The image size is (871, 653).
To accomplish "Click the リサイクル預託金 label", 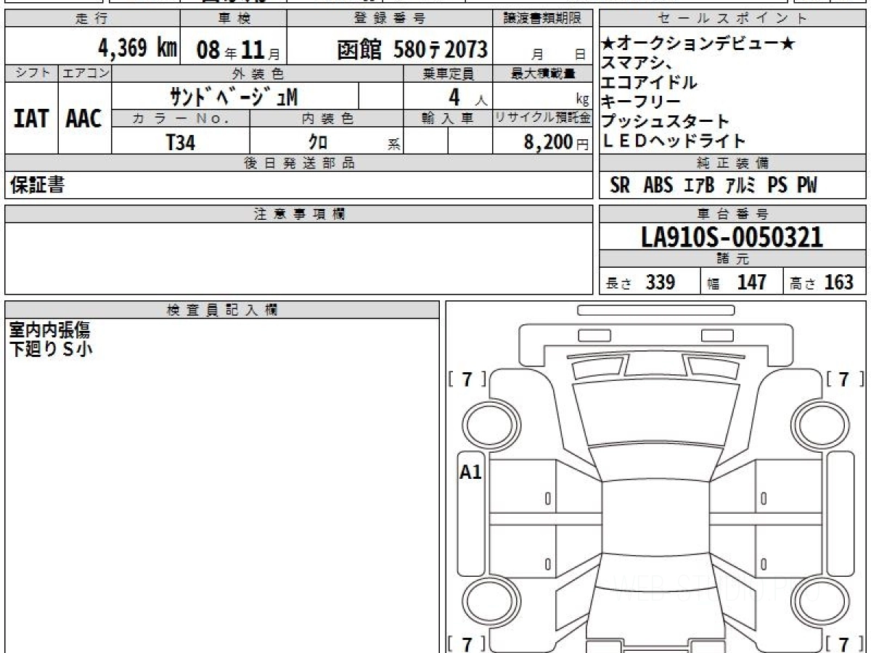I will click(x=542, y=118).
